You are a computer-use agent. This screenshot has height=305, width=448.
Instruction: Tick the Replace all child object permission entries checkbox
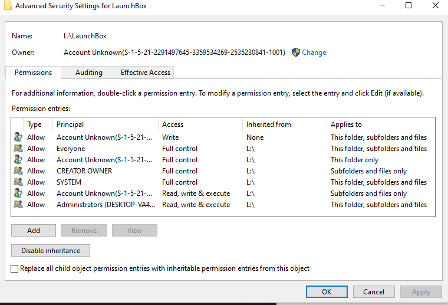(x=14, y=268)
